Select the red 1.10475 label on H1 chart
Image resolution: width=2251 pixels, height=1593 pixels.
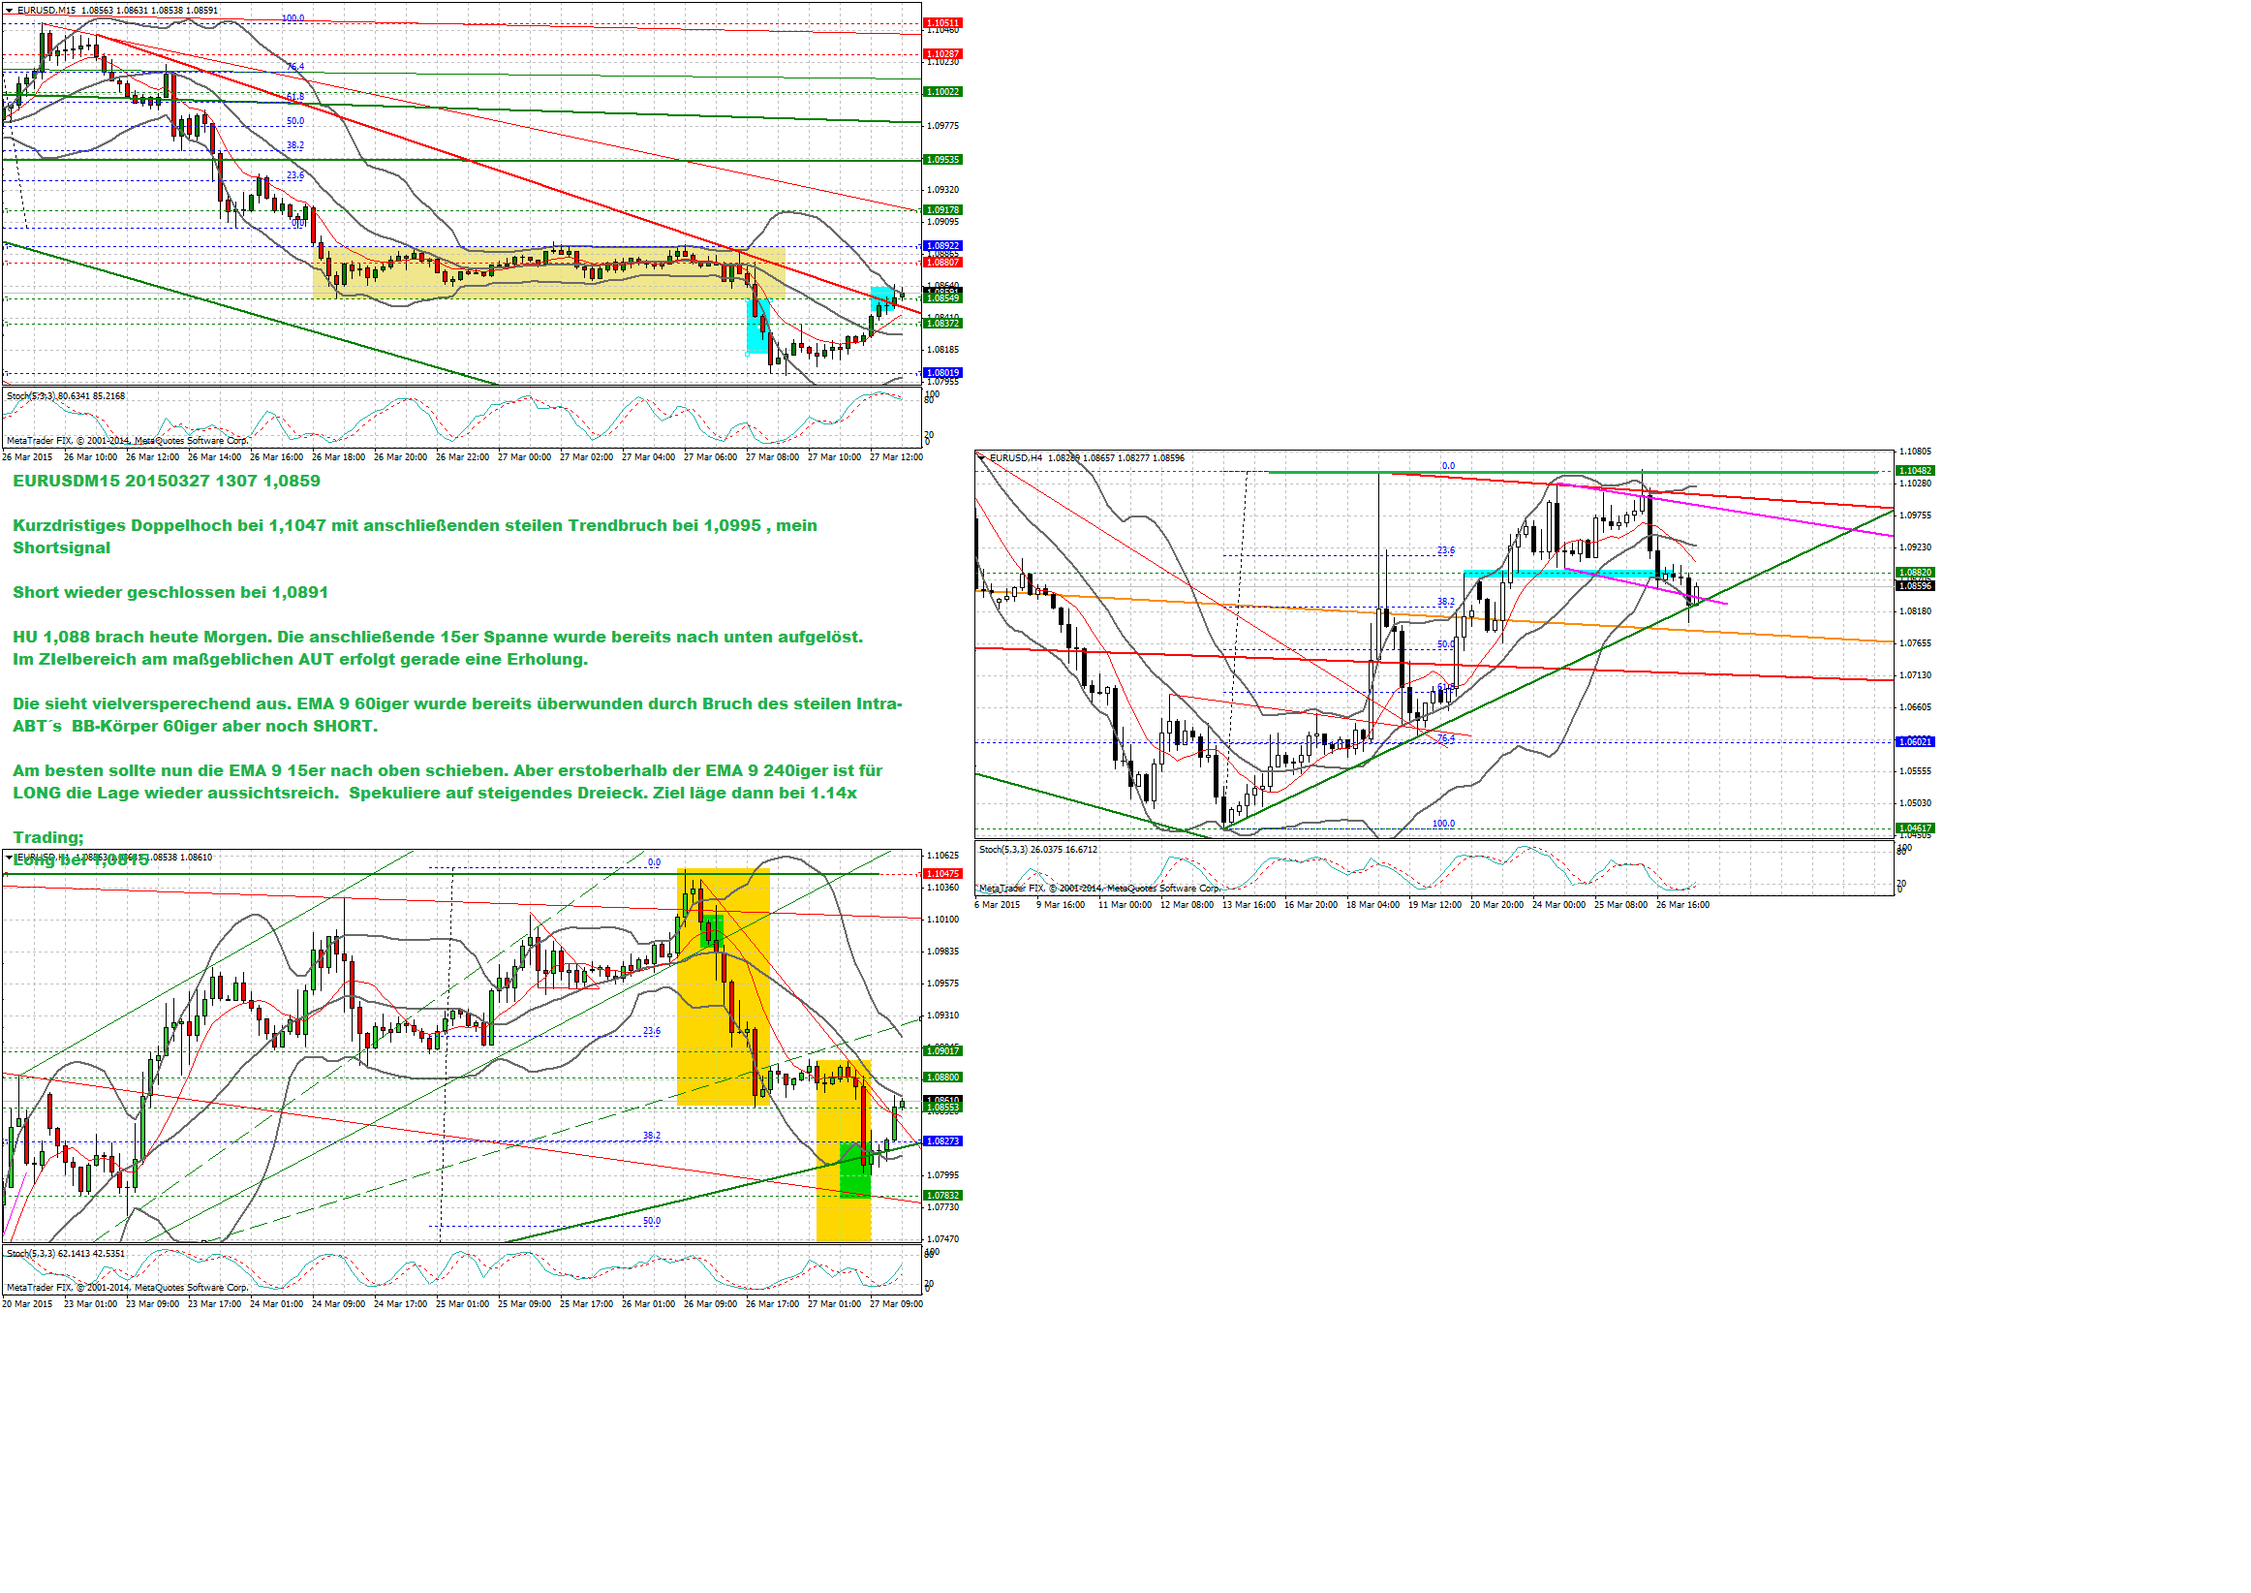tap(943, 874)
